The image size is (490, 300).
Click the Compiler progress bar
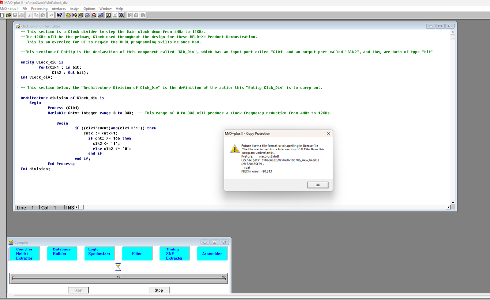(x=118, y=278)
